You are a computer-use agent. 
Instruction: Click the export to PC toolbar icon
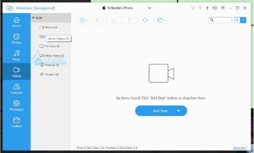[114, 20]
